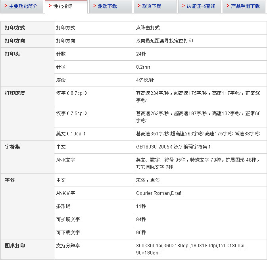Click the red bullet icon beside 主要功能简介
The width and height of the screenshot is (267, 260).
[6, 6]
